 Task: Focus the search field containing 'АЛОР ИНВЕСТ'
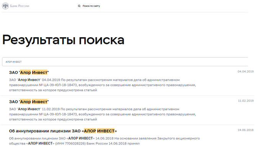coord(125,62)
